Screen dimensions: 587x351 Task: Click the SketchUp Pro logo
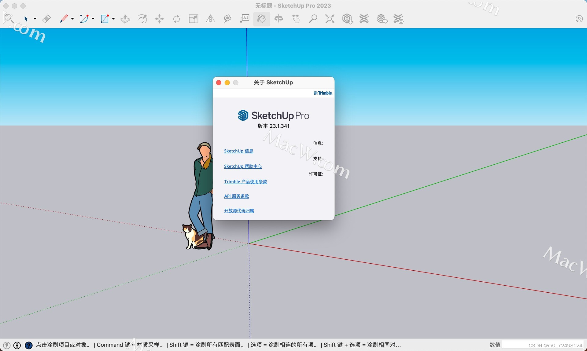273,115
